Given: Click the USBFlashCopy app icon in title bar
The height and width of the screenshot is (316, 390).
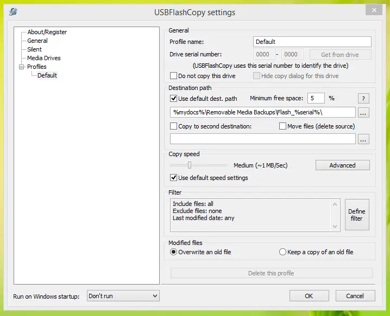Looking at the screenshot, I should (13, 12).
